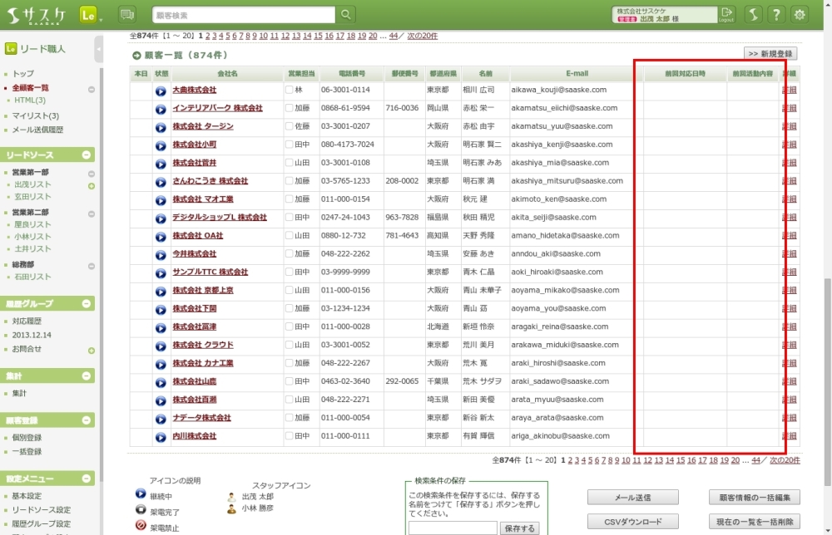
Task: Click status icon for 株式会社 OA社 row
Action: [x=161, y=236]
